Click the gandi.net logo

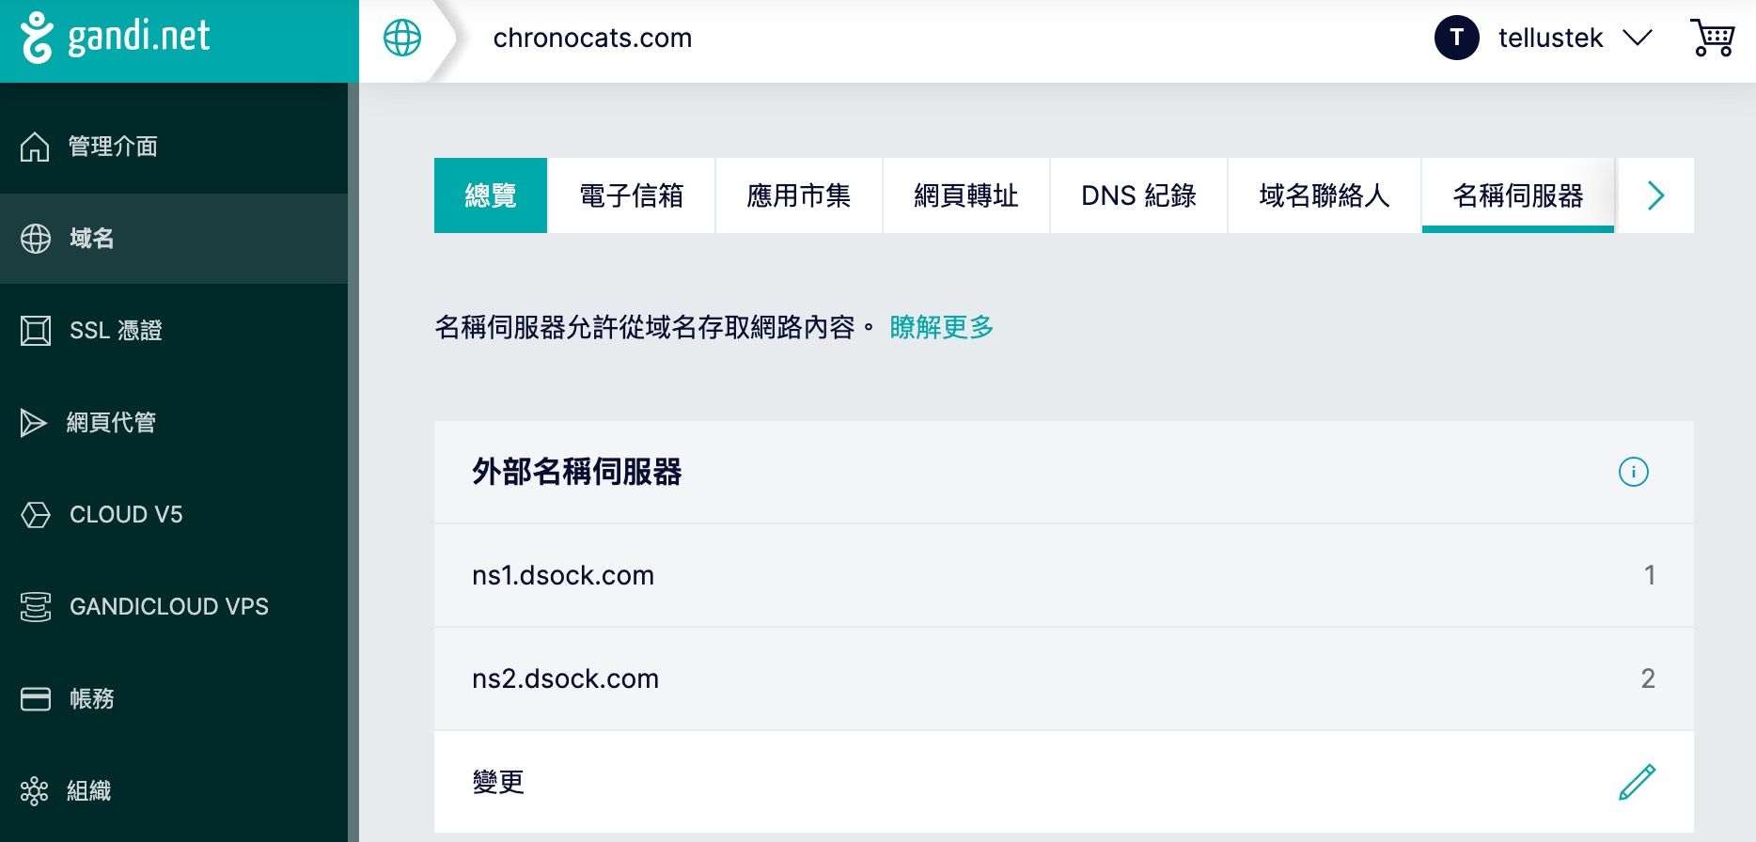(115, 38)
